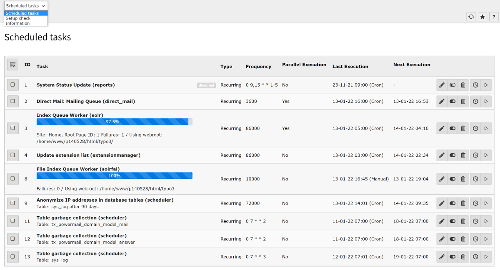500x270 pixels.
Task: Click the Index Queue Worker progress bar
Action: click(x=114, y=122)
